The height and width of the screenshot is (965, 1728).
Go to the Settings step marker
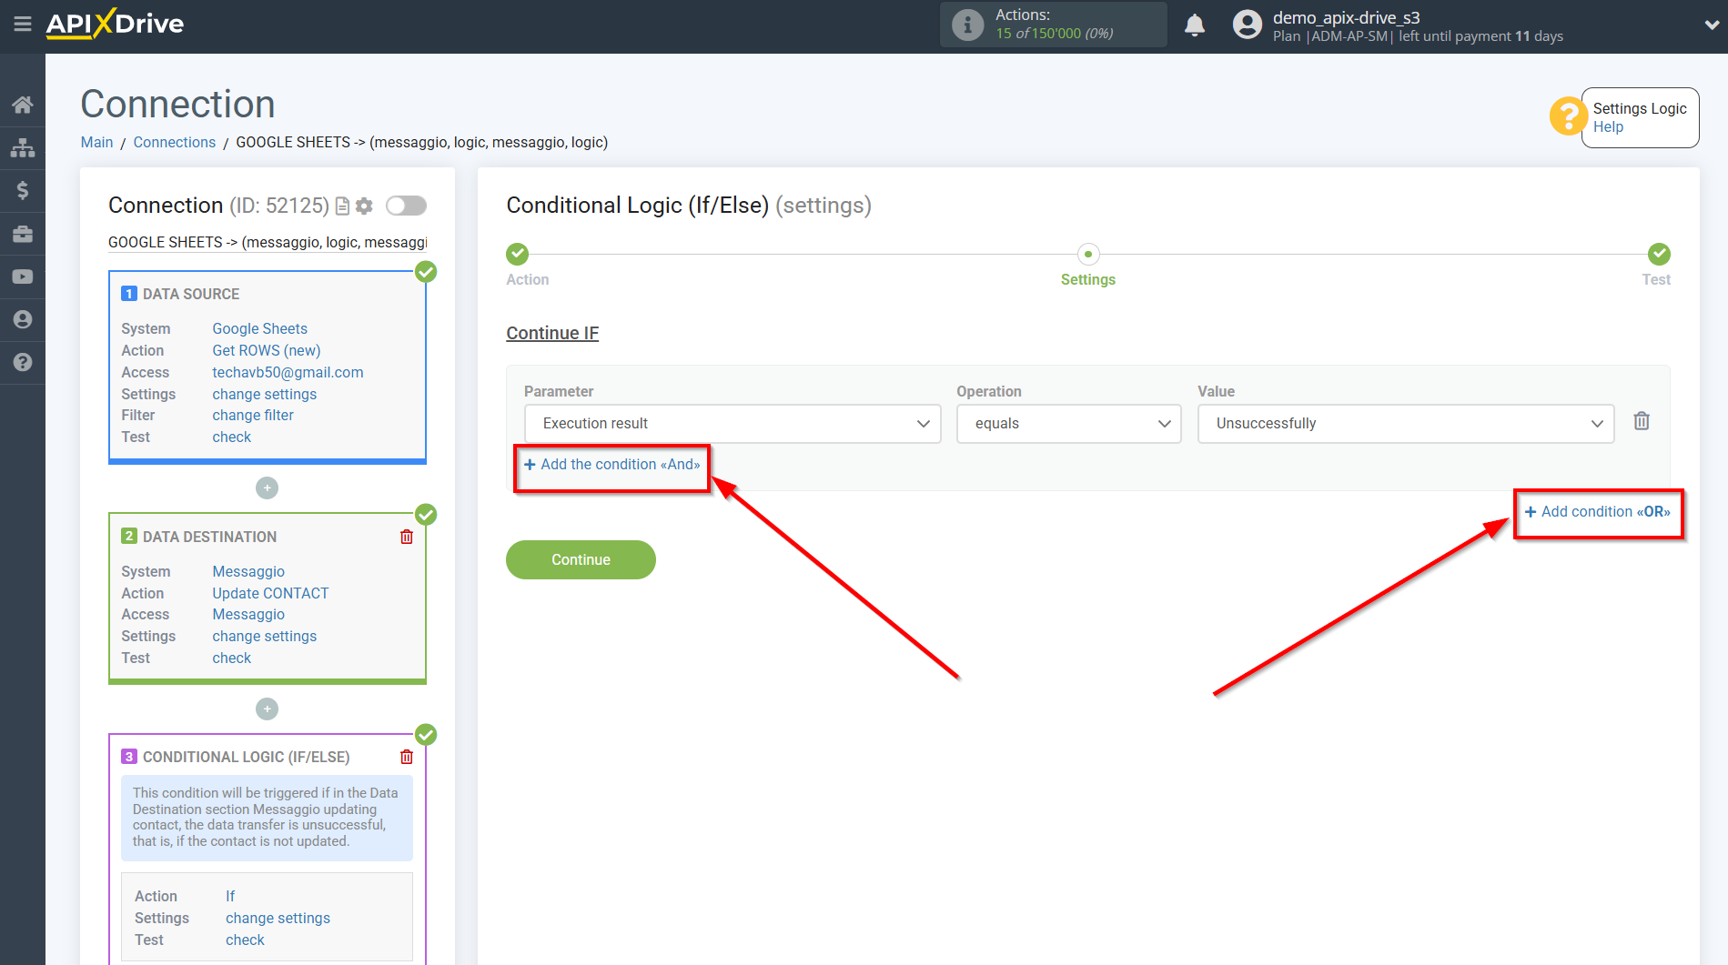click(1088, 254)
